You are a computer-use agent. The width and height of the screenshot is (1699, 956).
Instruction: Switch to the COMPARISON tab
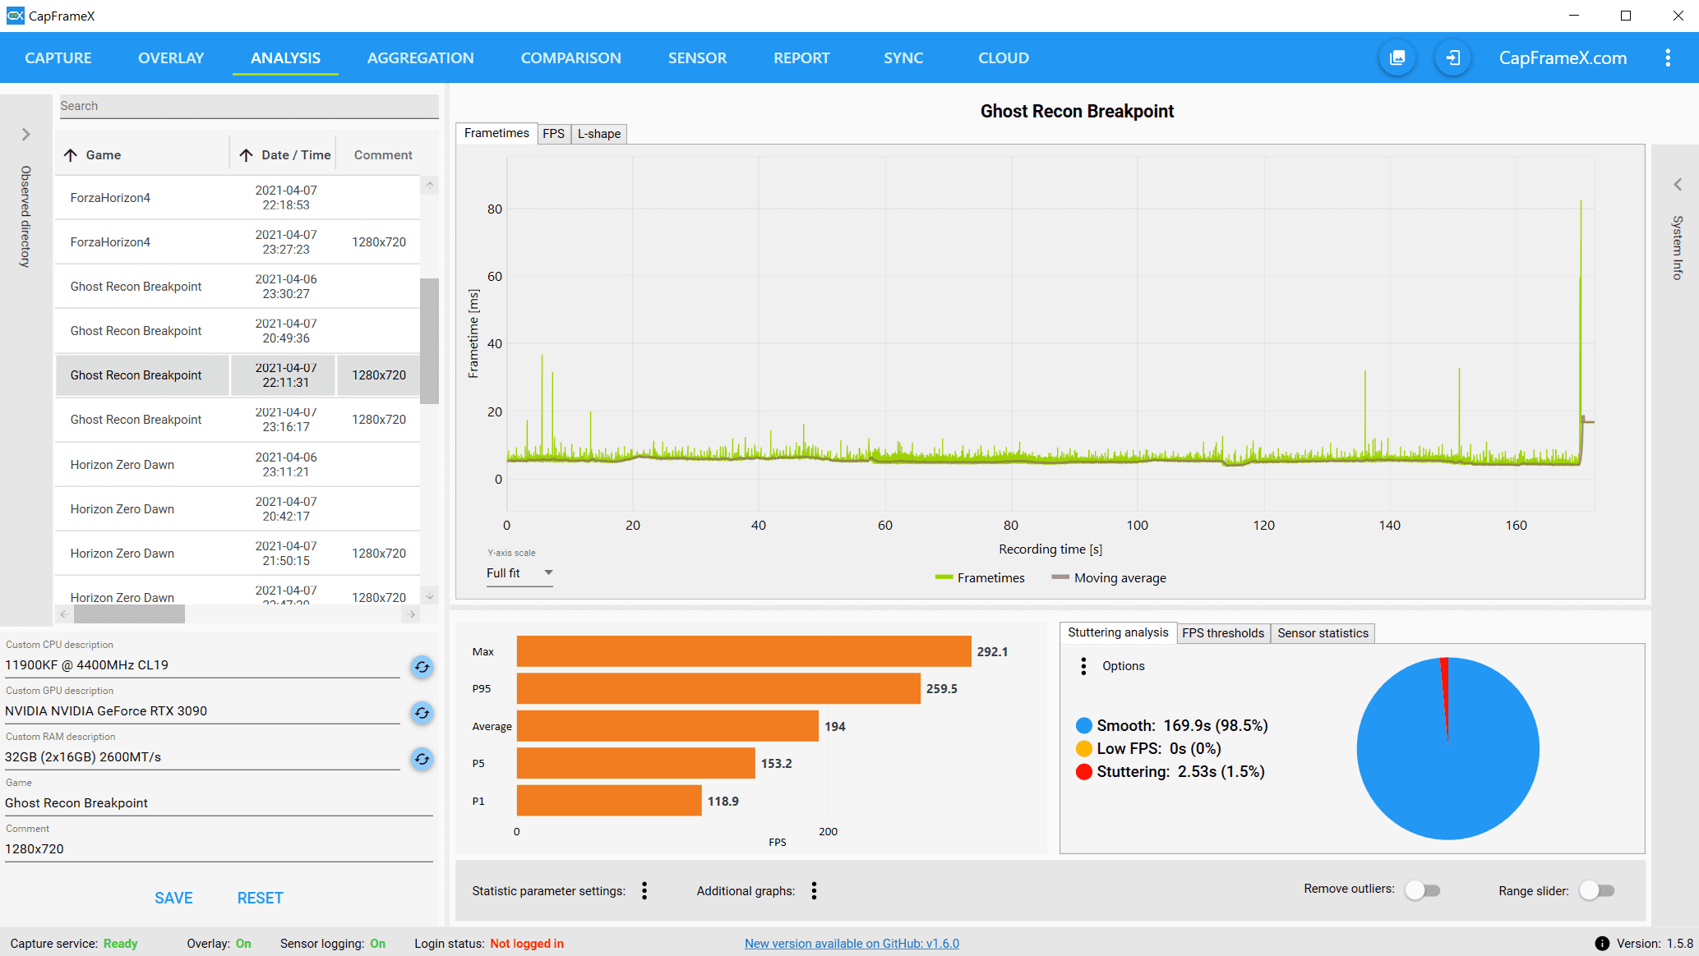tap(570, 58)
